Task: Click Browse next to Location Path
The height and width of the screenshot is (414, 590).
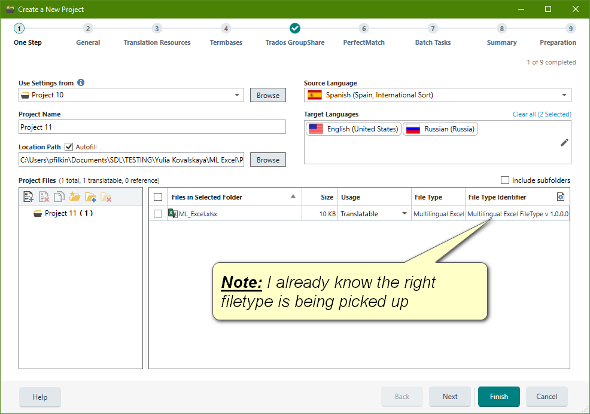Action: 268,160
